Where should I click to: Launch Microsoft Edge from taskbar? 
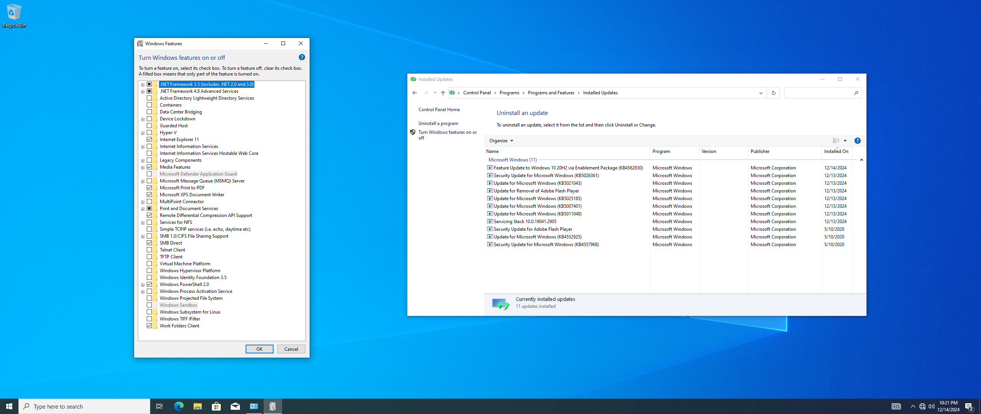click(179, 406)
